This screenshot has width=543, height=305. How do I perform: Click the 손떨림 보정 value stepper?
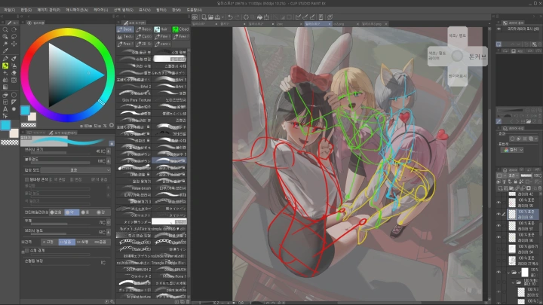coord(103,263)
